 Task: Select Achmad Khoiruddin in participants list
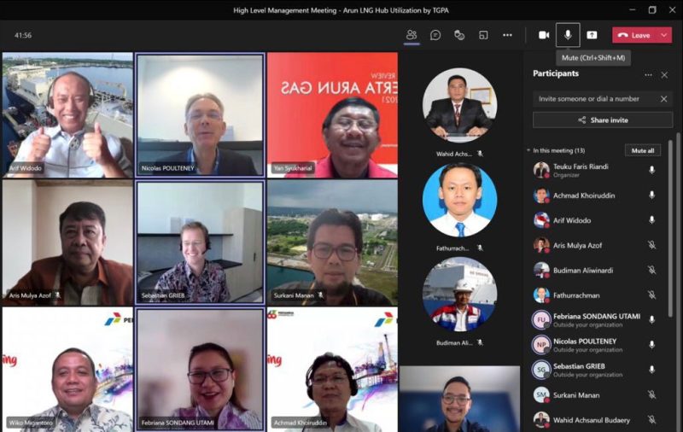(596, 196)
